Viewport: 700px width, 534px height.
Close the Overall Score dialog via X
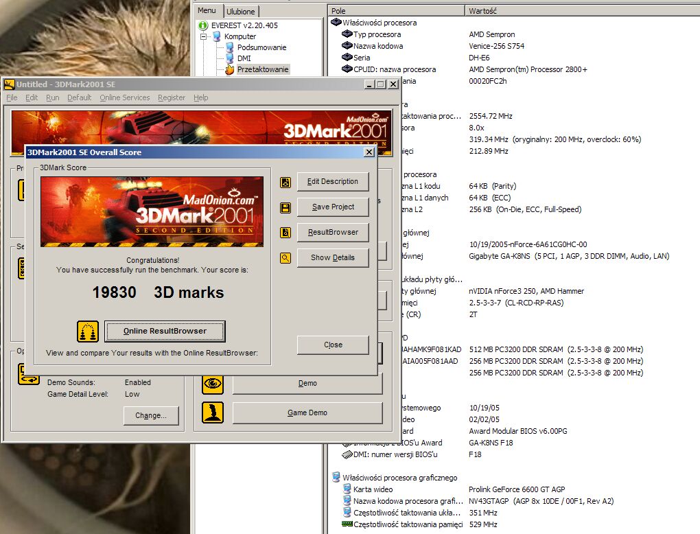369,152
